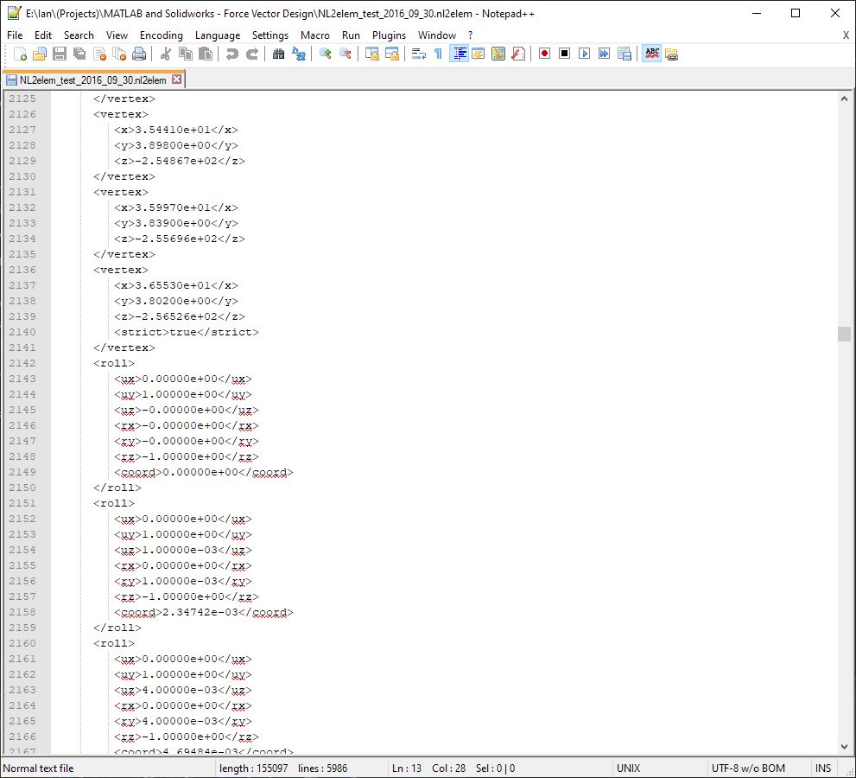Click Run macro multiple times icon
The width and height of the screenshot is (856, 778).
[604, 54]
